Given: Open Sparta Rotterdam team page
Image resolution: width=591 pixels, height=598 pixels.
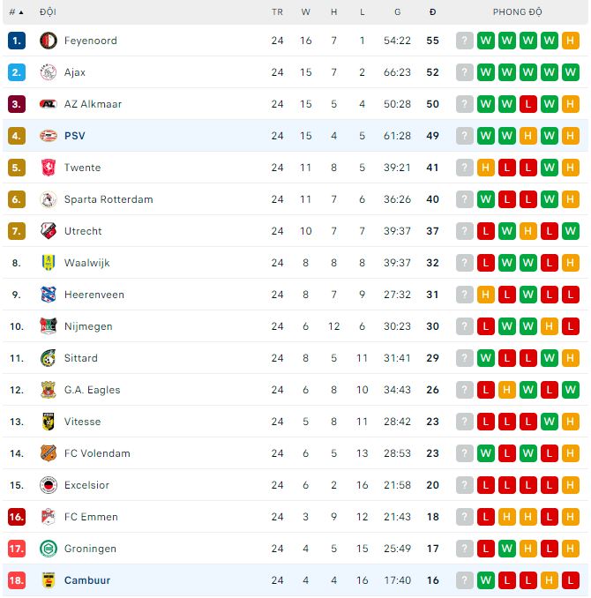Looking at the screenshot, I should coord(108,199).
